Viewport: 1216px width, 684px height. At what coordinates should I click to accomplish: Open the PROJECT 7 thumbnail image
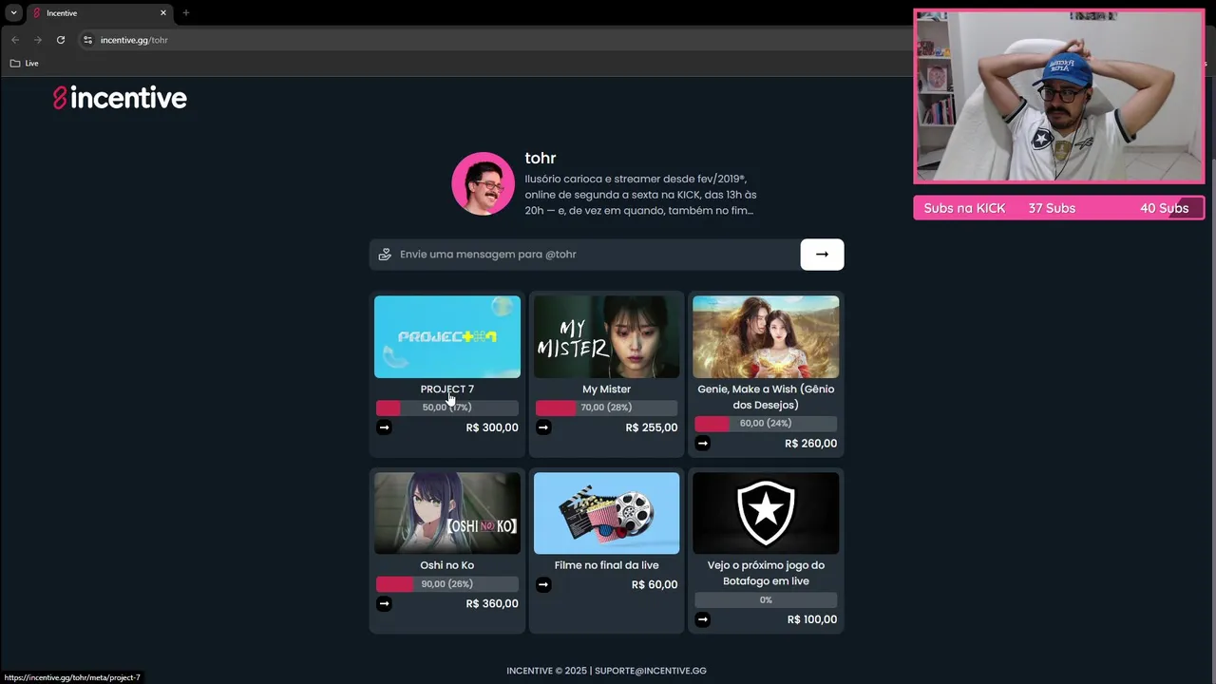pos(447,336)
